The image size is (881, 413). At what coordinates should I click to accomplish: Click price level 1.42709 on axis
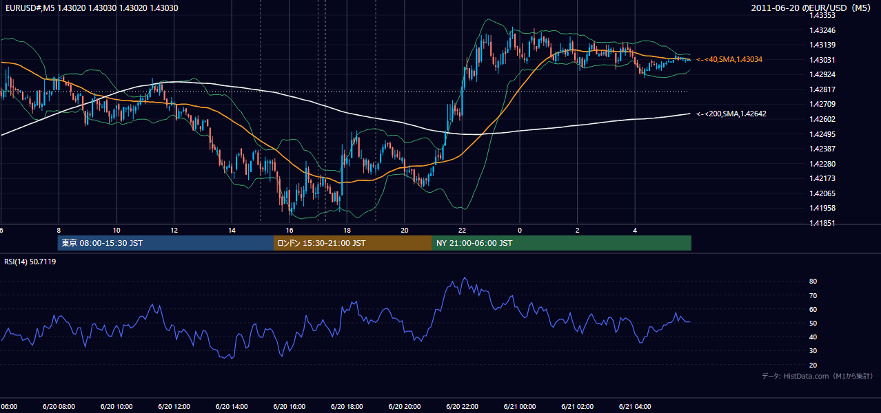click(823, 104)
